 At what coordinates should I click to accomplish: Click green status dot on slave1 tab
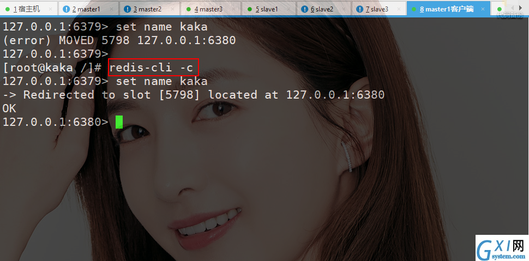point(250,9)
